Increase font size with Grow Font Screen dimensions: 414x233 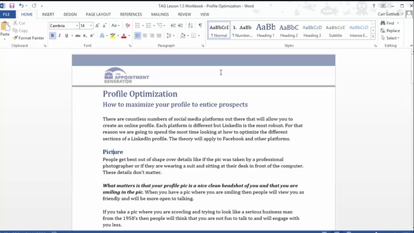pyautogui.click(x=97, y=26)
